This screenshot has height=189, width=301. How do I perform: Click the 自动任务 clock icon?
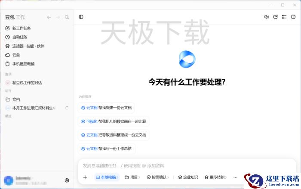pyautogui.click(x=7, y=37)
